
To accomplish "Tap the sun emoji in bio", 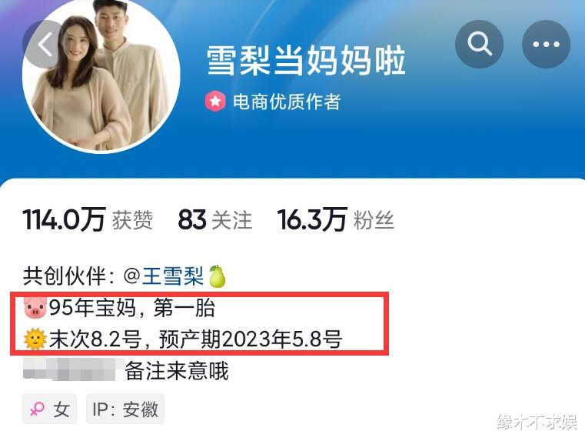I will [35, 339].
